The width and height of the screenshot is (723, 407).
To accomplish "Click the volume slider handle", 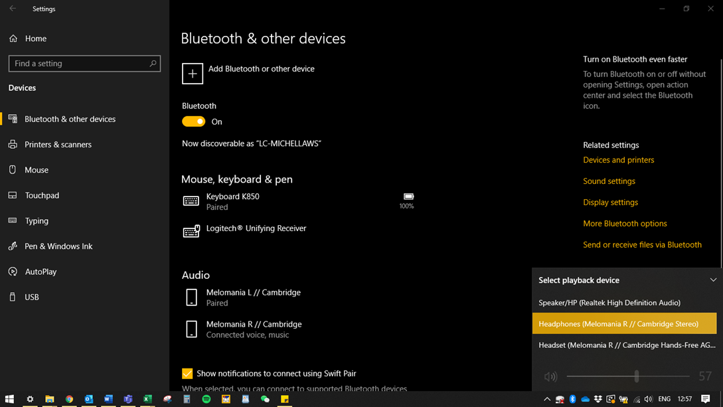I will pos(636,376).
